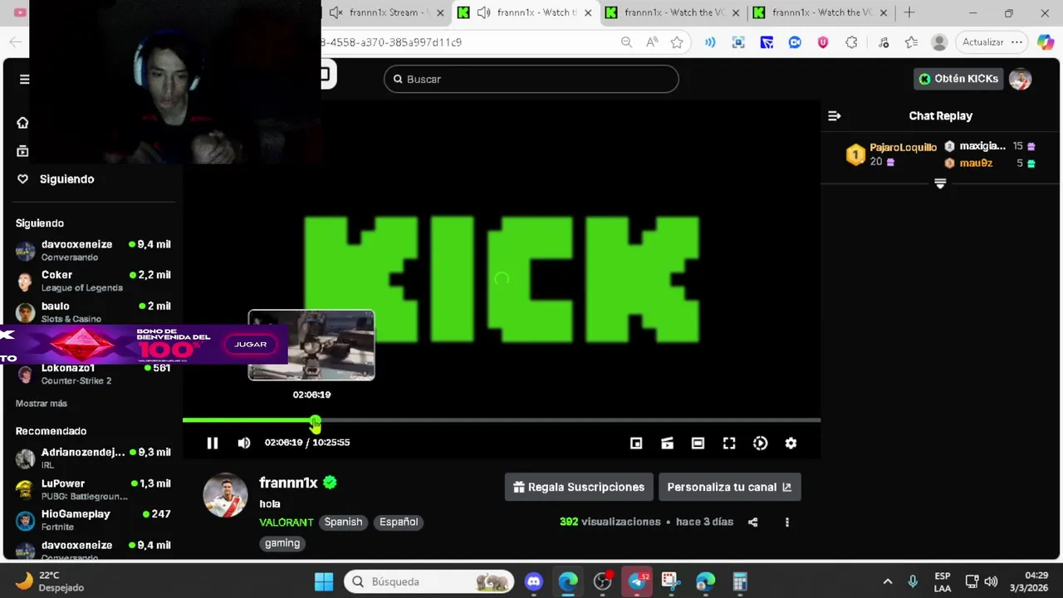This screenshot has width=1063, height=598.
Task: Open the browser extensions puzzle icon
Action: click(851, 42)
